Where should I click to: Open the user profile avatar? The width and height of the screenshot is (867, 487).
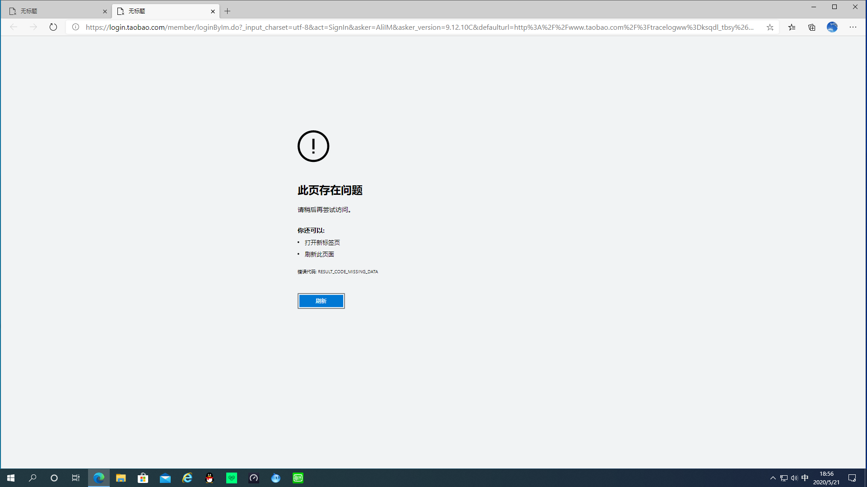tap(832, 27)
